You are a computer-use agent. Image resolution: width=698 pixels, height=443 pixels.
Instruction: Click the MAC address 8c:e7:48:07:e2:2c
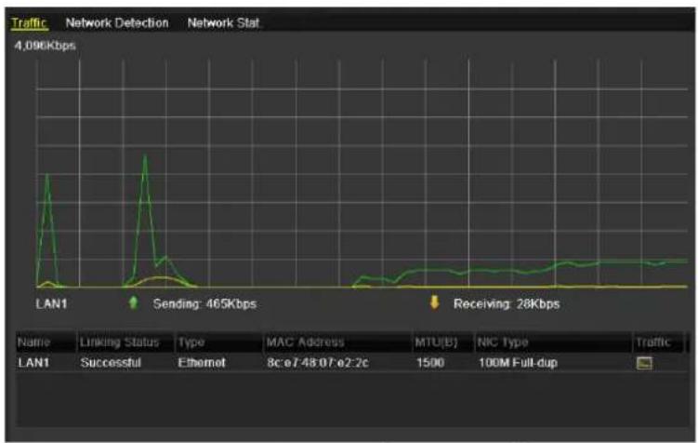[318, 363]
